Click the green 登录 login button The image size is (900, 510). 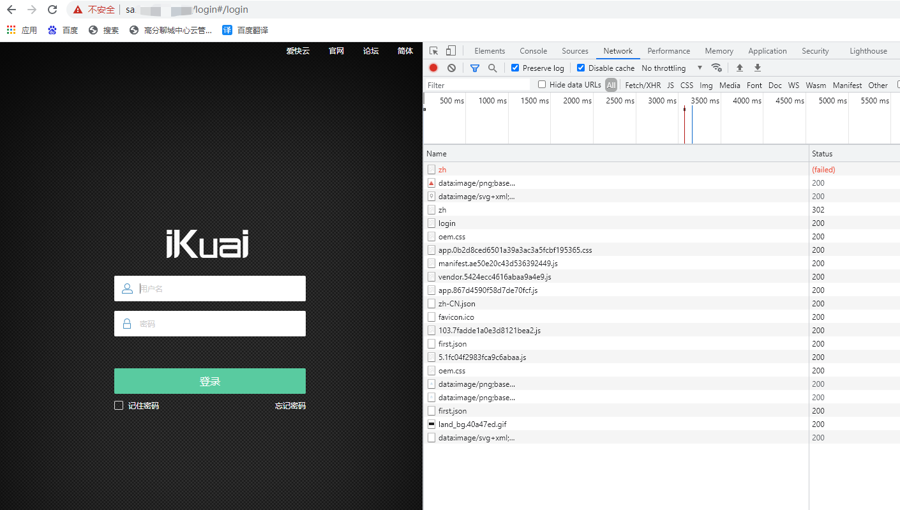pyautogui.click(x=209, y=381)
